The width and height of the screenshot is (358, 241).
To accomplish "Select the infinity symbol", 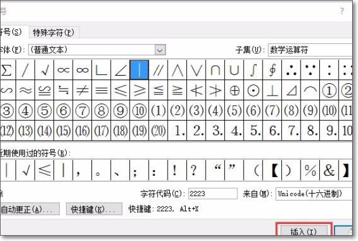I will pos(82,70).
